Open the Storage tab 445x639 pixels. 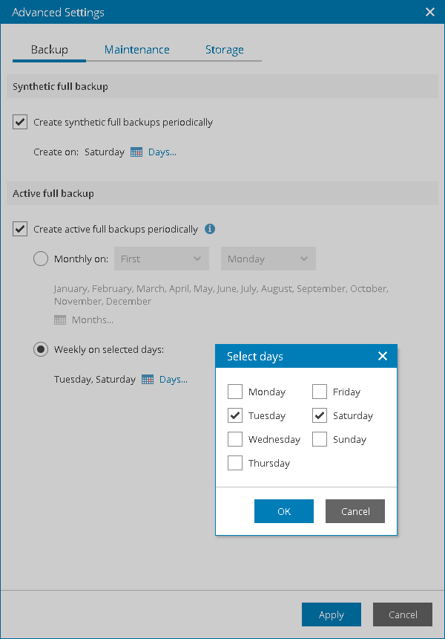(224, 50)
